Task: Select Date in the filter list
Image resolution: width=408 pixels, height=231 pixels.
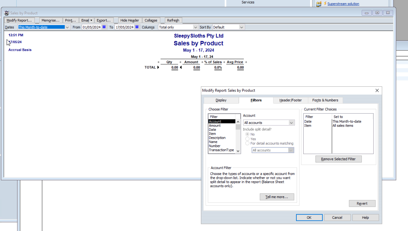Action: [222, 130]
